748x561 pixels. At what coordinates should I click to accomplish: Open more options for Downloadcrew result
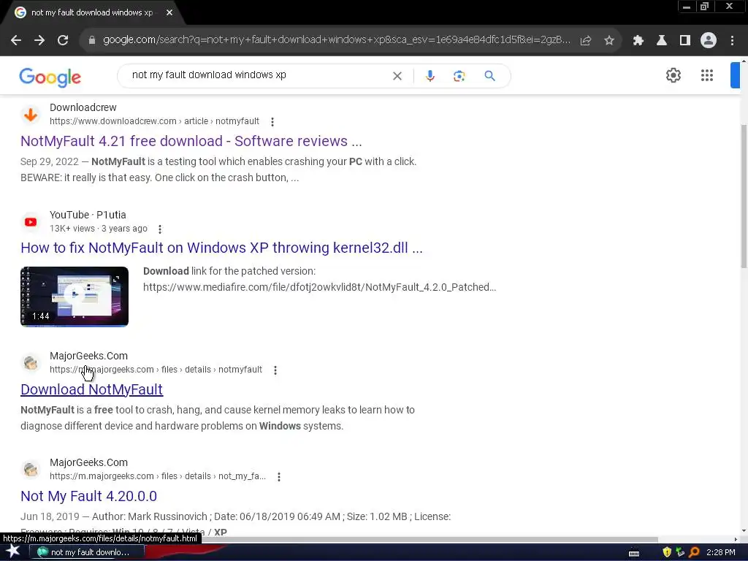[x=272, y=122]
